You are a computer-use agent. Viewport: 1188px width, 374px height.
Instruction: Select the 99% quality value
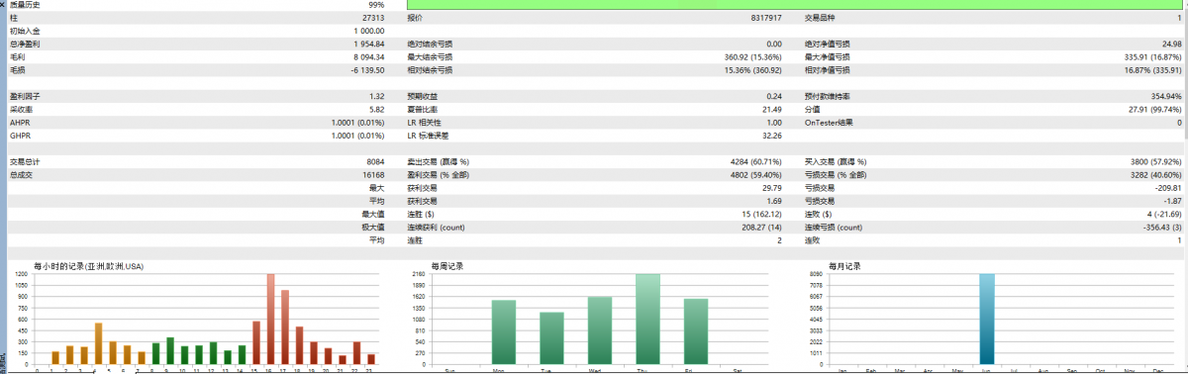click(376, 5)
